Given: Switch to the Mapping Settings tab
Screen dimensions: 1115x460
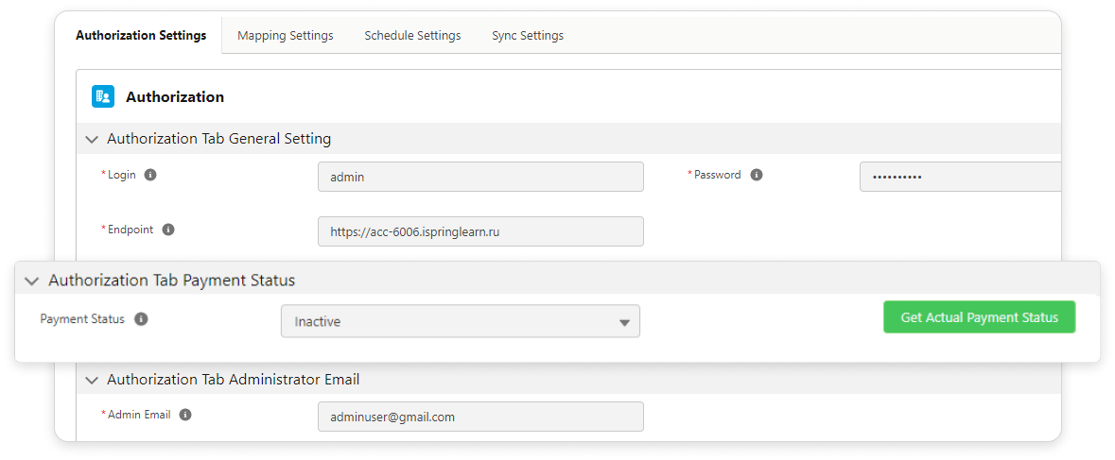Looking at the screenshot, I should 286,36.
